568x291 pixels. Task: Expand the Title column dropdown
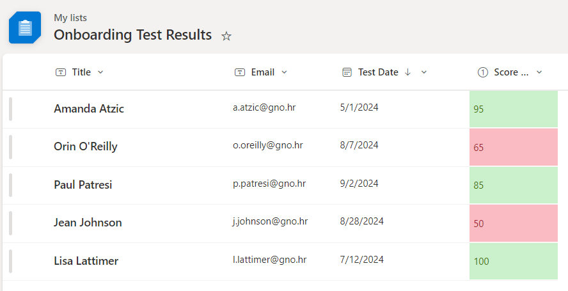pos(100,72)
